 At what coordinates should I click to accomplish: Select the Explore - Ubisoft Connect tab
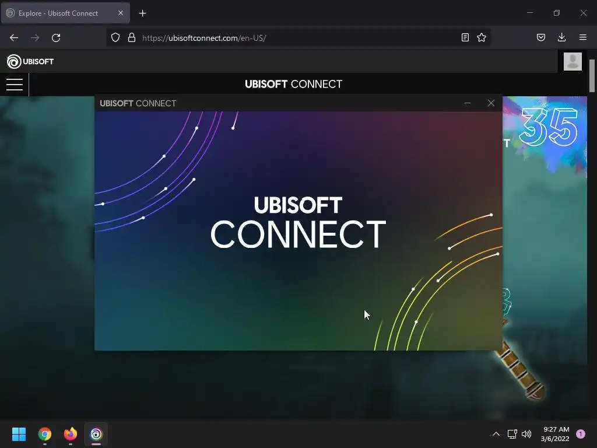click(x=65, y=13)
